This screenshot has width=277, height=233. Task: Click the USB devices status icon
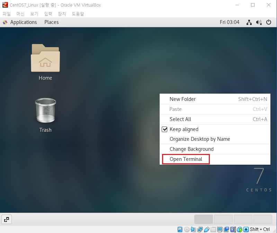[x=206, y=230]
